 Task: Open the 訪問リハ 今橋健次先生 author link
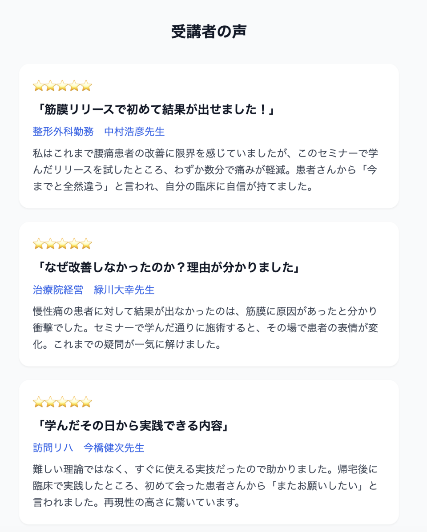pyautogui.click(x=89, y=448)
